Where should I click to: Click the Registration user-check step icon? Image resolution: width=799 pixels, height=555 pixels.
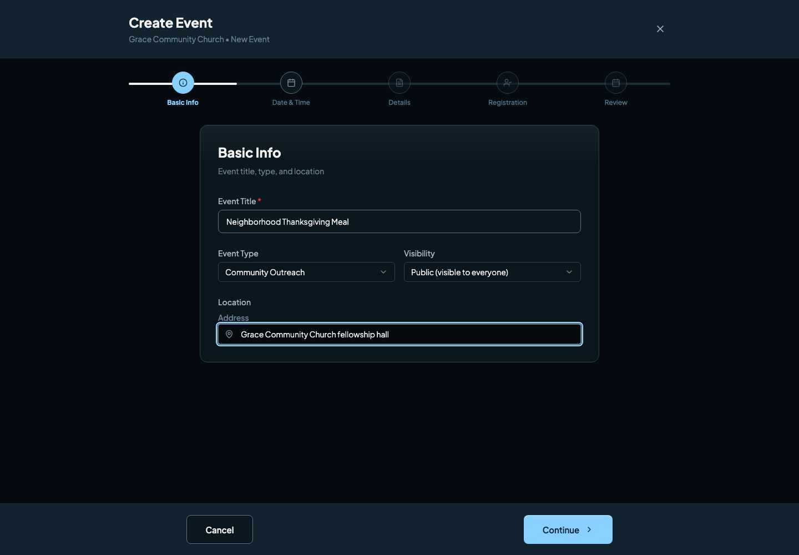click(x=508, y=83)
